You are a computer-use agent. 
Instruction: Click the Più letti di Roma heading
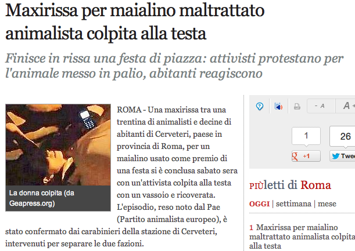coord(290,185)
